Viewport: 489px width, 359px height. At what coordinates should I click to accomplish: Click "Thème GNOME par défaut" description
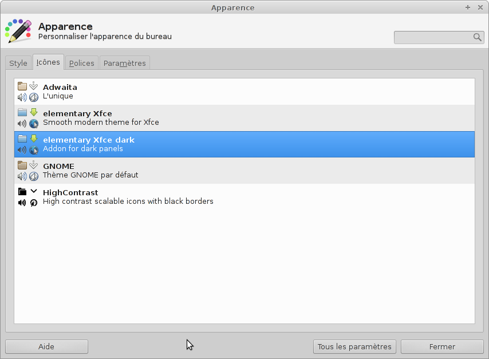[90, 175]
